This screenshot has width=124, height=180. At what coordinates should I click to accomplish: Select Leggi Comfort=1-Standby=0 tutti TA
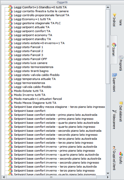[40, 7]
